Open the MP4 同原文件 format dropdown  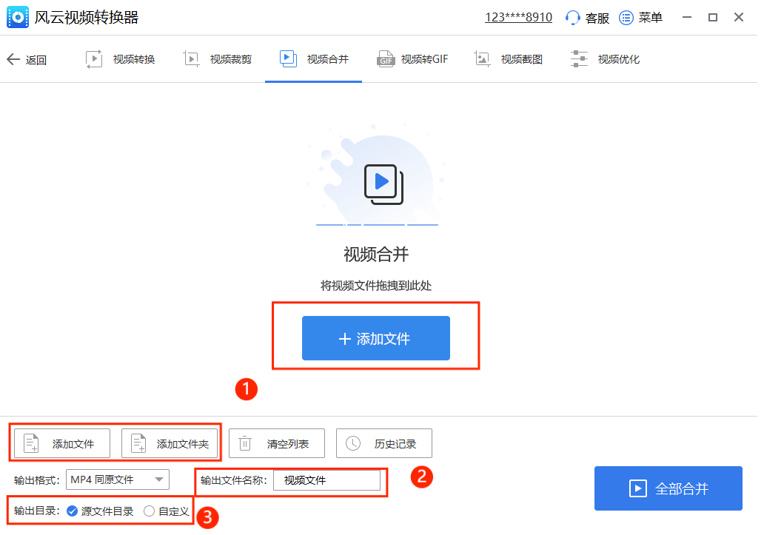click(x=117, y=480)
